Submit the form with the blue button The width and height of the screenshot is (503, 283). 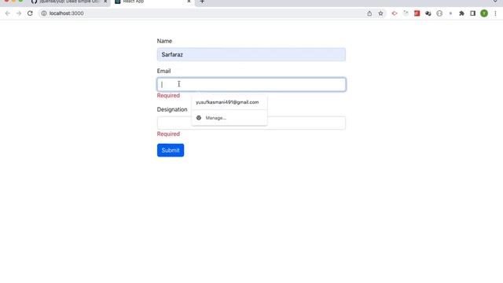(x=171, y=150)
